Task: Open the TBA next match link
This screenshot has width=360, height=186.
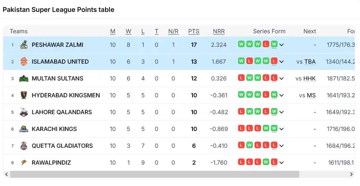Action: [x=310, y=62]
